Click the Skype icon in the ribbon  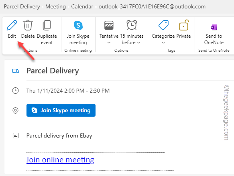[78, 25]
